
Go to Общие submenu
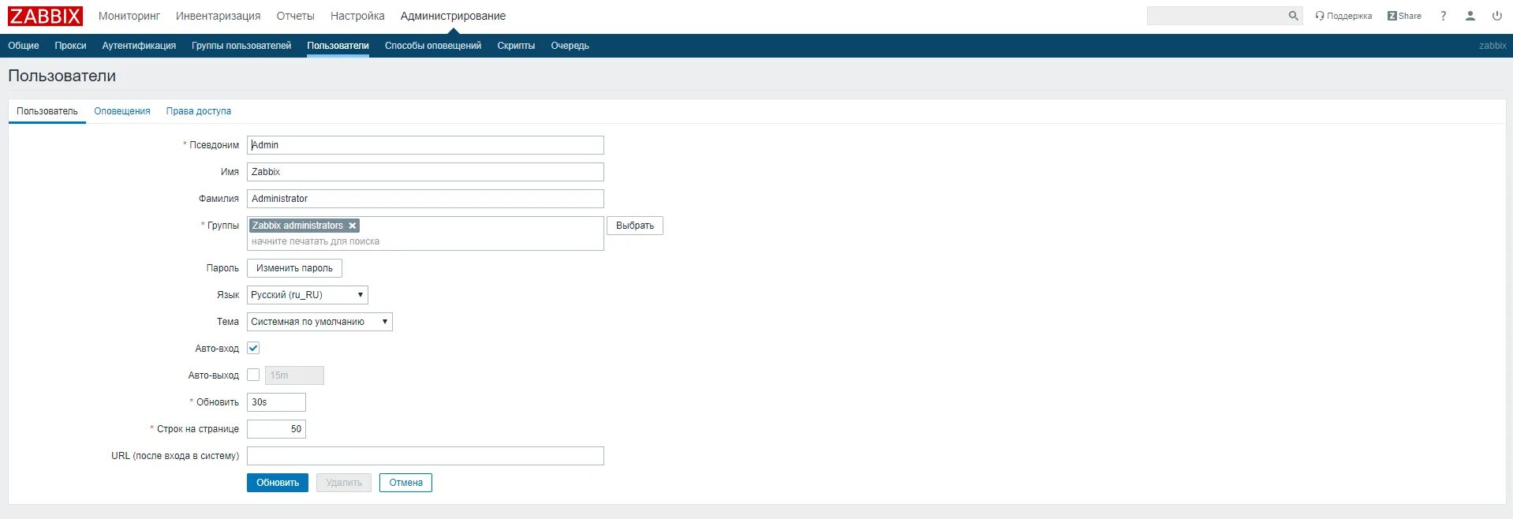point(24,46)
